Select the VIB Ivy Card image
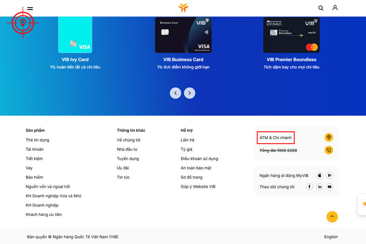Viewport: 366px width, 244px height. (x=75, y=35)
